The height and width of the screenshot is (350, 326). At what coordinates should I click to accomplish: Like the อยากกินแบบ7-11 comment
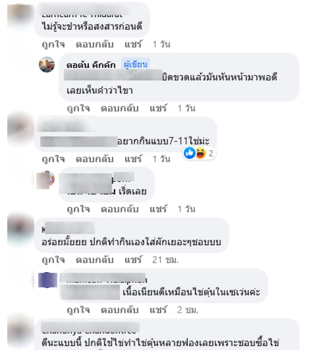pyautogui.click(x=53, y=159)
